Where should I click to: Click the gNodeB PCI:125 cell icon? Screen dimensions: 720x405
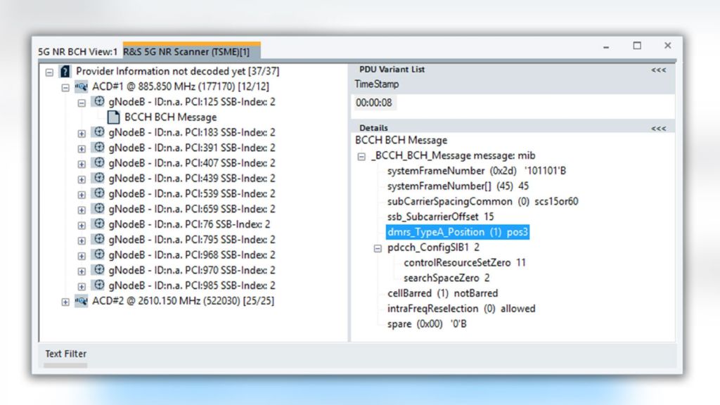pyautogui.click(x=98, y=102)
